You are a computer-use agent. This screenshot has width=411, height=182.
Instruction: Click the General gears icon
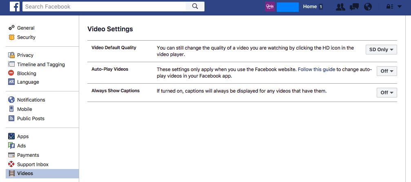tap(11, 28)
